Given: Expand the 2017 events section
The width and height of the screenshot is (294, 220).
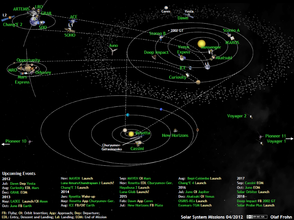Looking at the screenshot, I should tap(241, 178).
